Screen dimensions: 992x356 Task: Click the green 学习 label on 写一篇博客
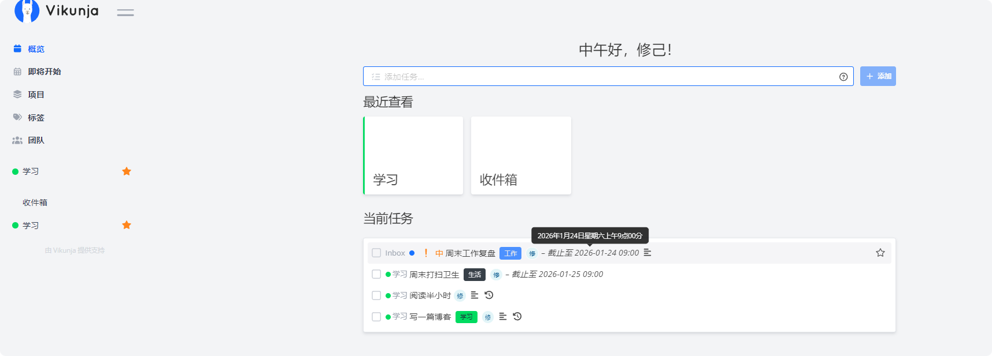point(466,317)
